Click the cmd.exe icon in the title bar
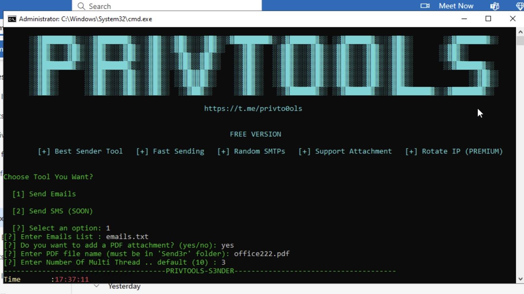Screen dimensions: 524x294 tap(12, 19)
